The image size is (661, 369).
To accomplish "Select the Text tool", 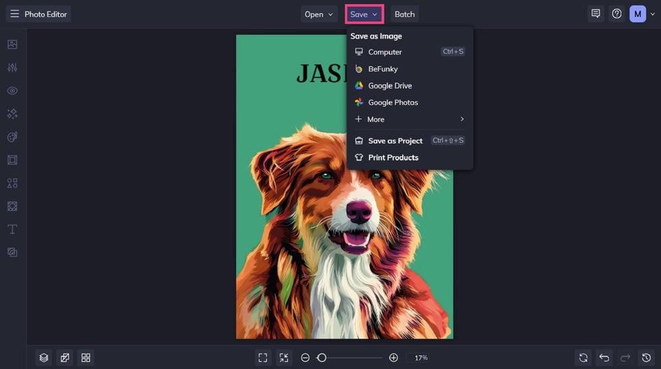I will point(12,229).
